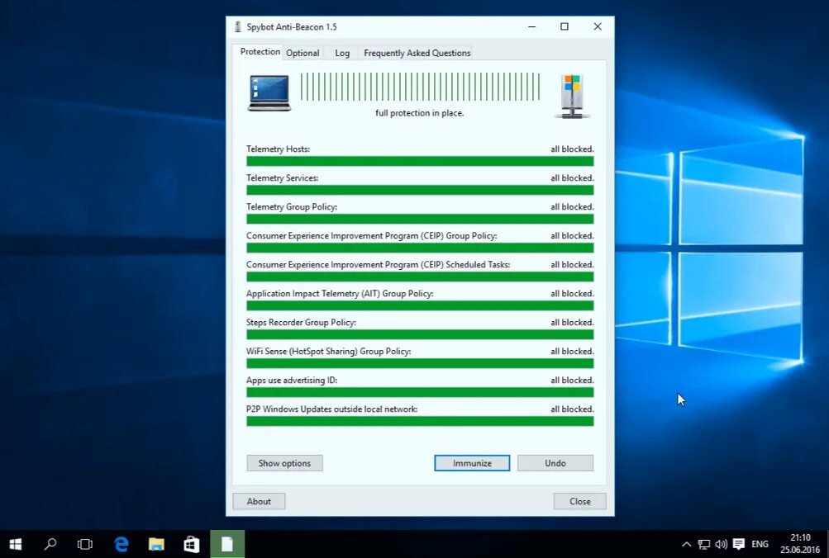This screenshot has height=558, width=829.
Task: Click the P2P Windows Updates green bar
Action: (x=420, y=421)
